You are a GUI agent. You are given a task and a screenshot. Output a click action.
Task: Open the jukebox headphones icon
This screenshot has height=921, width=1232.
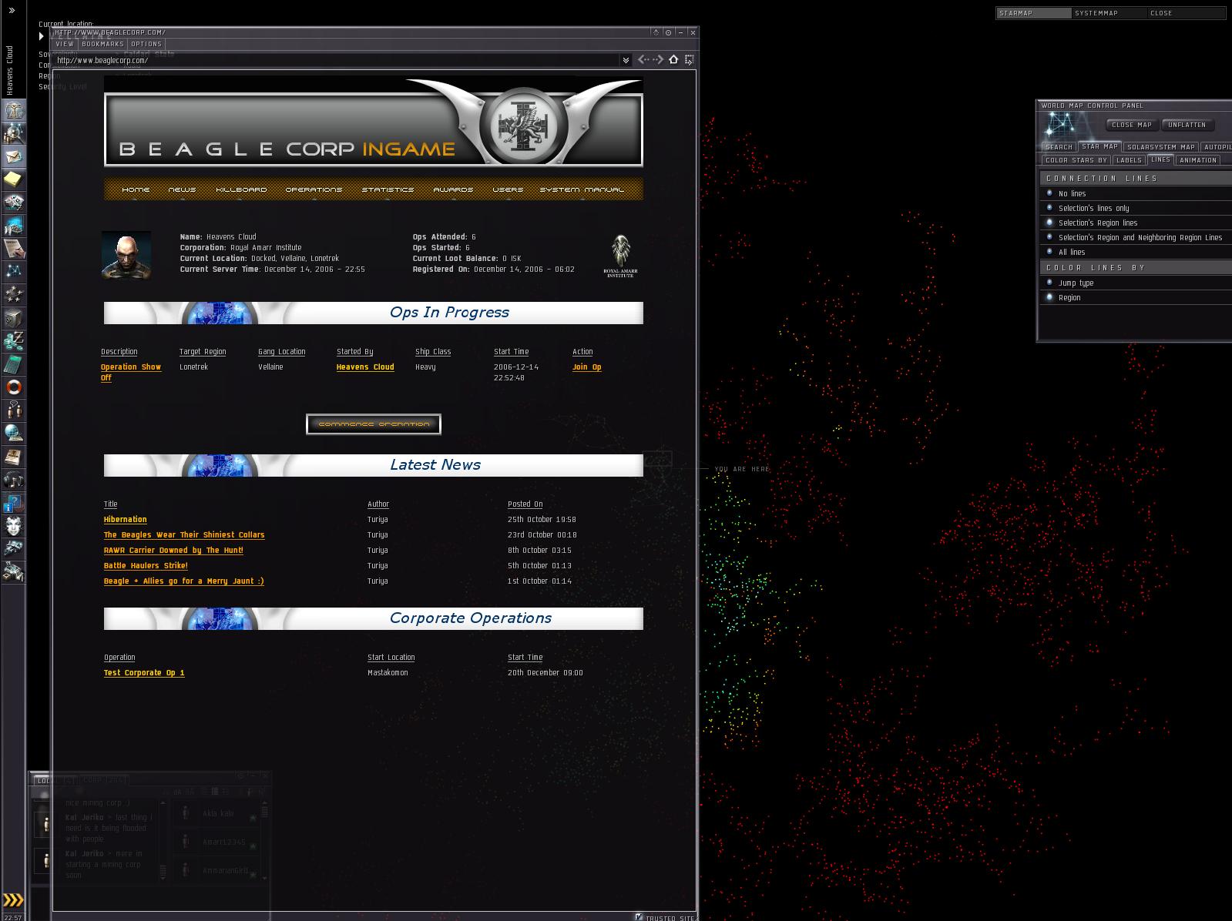(x=14, y=480)
